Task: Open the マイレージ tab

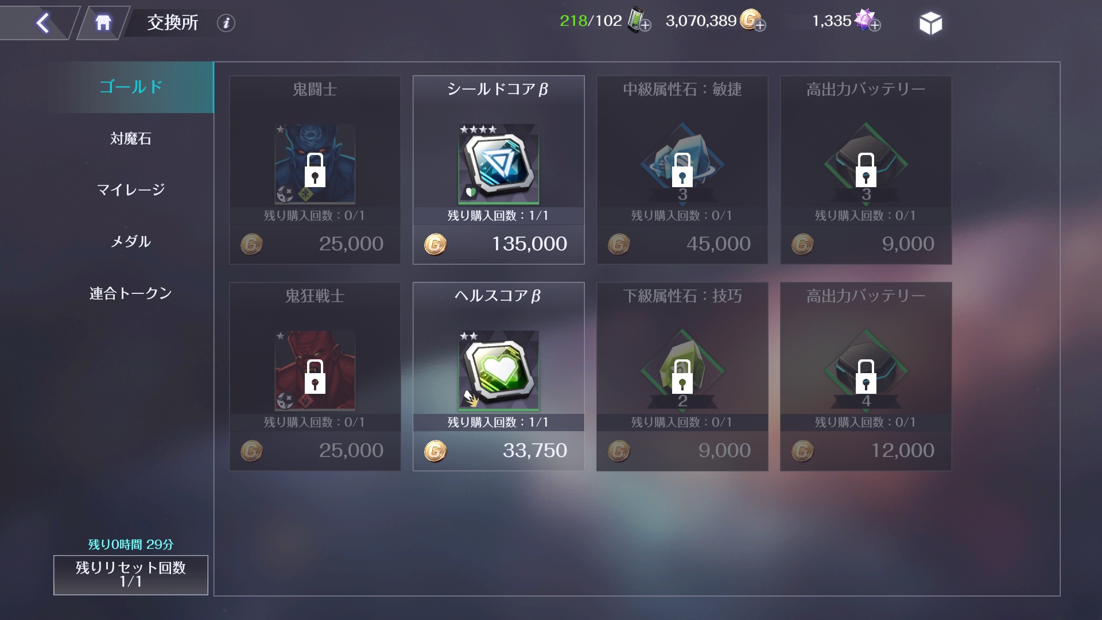Action: point(131,189)
